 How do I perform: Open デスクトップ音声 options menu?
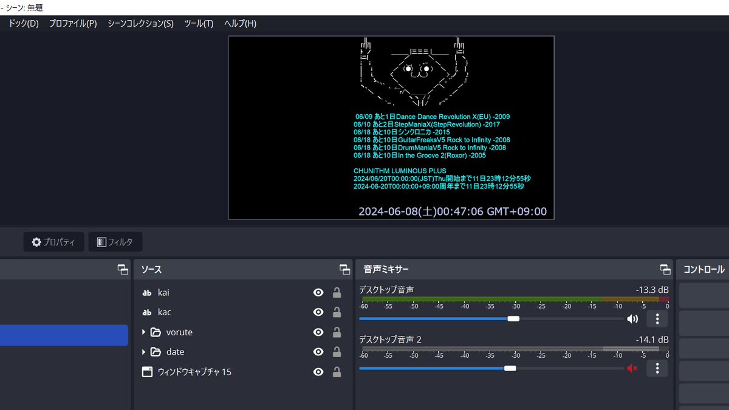(657, 318)
